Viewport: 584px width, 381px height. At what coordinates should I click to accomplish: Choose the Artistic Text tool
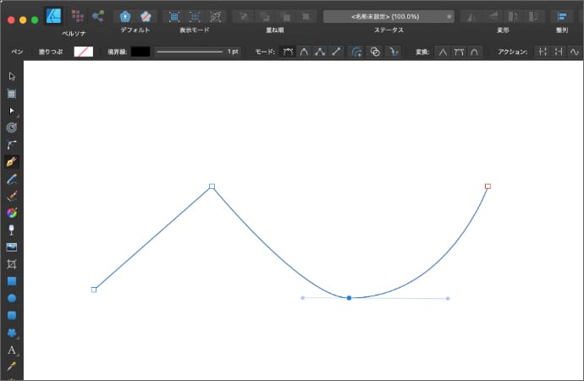[12, 350]
